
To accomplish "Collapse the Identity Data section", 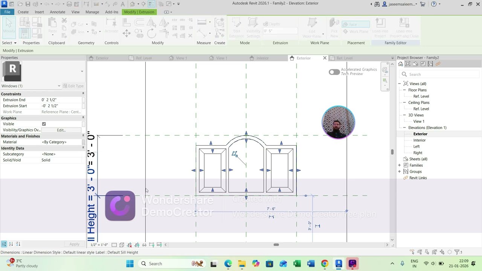I will (83, 148).
